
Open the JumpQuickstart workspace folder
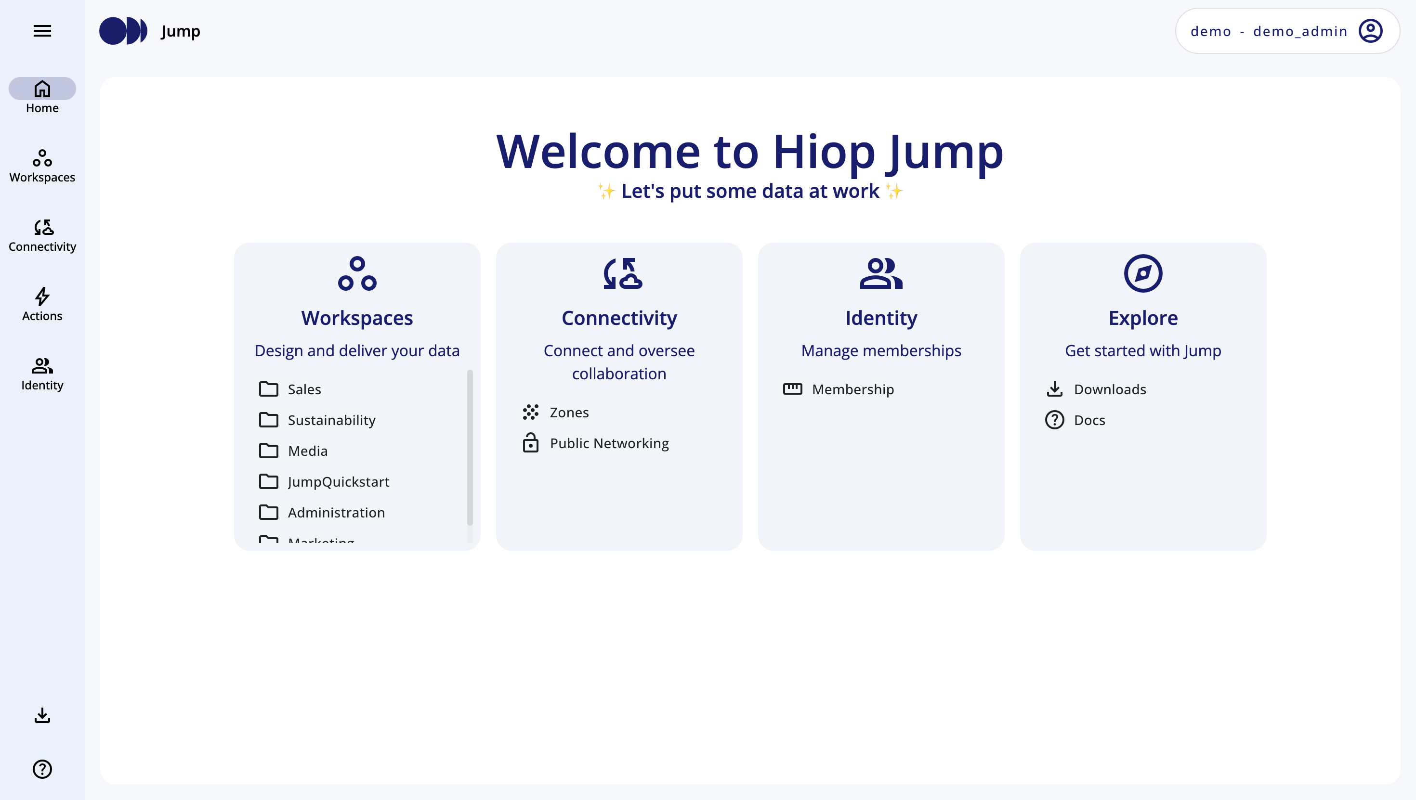coord(339,481)
